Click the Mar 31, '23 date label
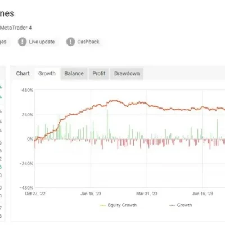Screen dimensions: 225x225 pos(147,193)
